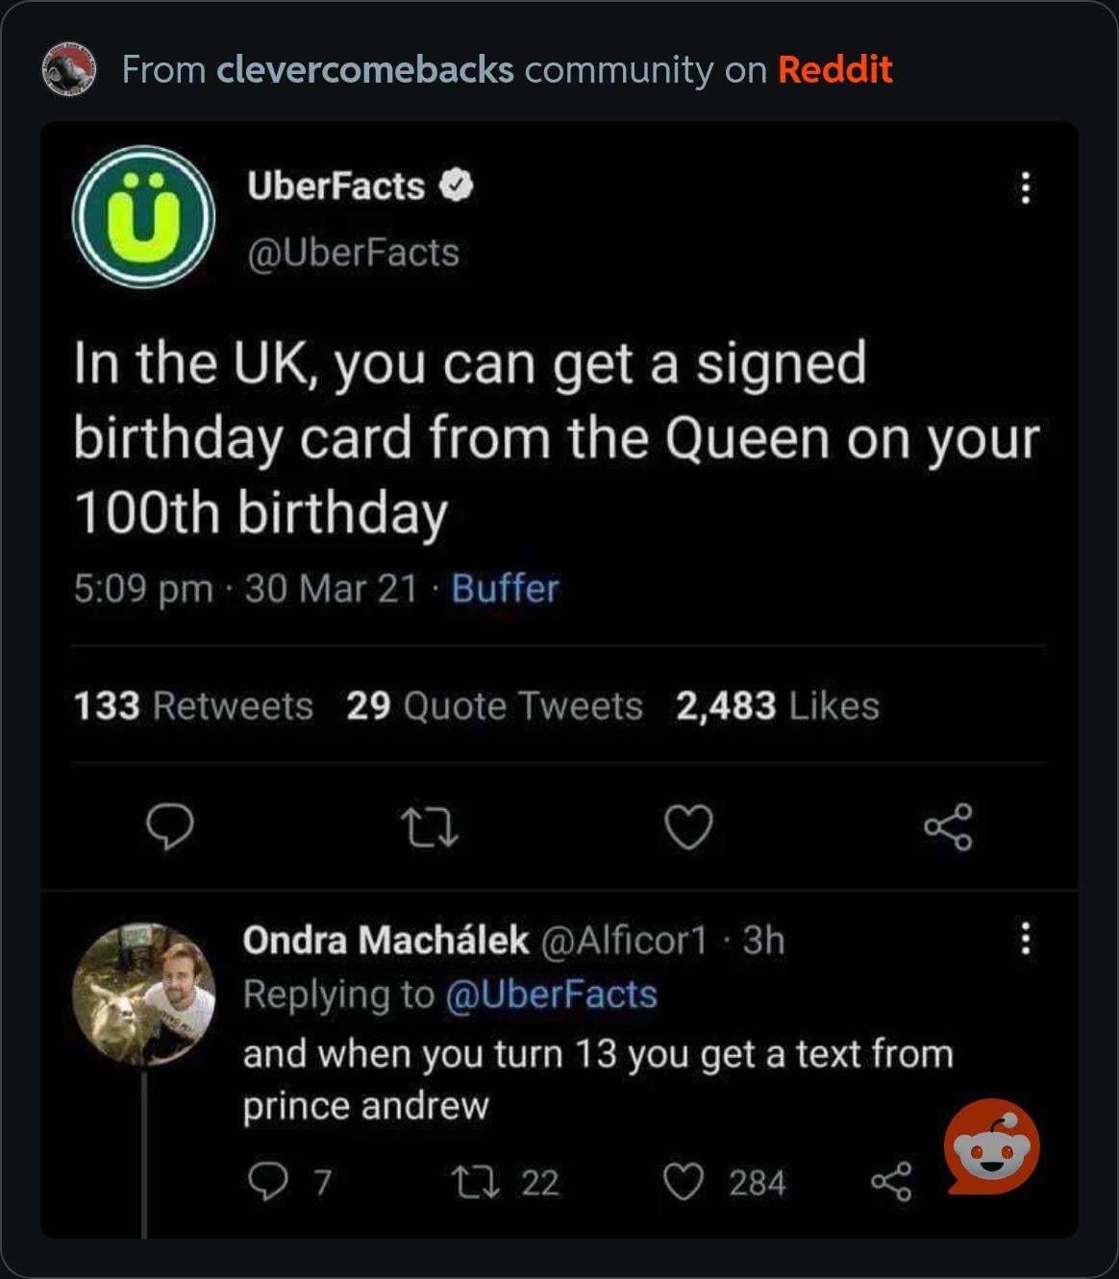View the 29 Quote Tweets list

494,706
